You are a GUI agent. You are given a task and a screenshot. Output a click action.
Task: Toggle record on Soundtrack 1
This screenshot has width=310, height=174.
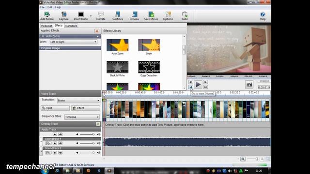click(x=55, y=143)
